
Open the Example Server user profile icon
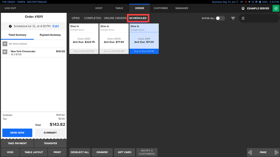pos(243,8)
